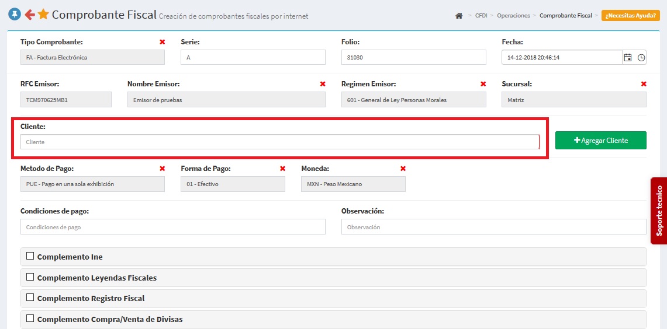Click the red back arrow icon
This screenshot has height=329, width=667.
tap(29, 15)
